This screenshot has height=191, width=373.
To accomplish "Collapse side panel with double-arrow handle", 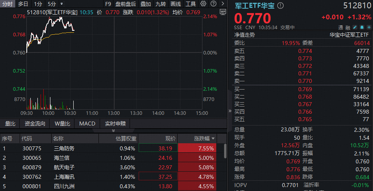I will pos(230,111).
